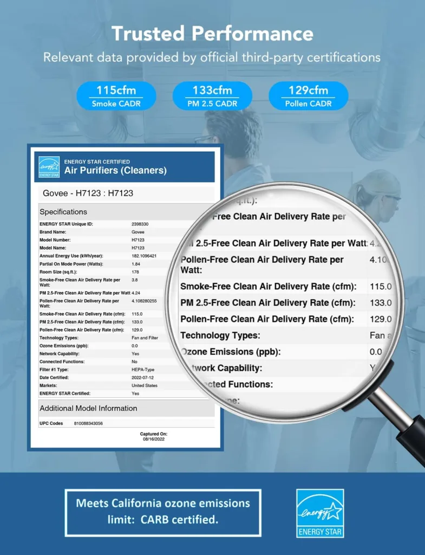Click the Brand Name value "Govee"
Image resolution: width=425 pixels, height=555 pixels.
pos(138,232)
